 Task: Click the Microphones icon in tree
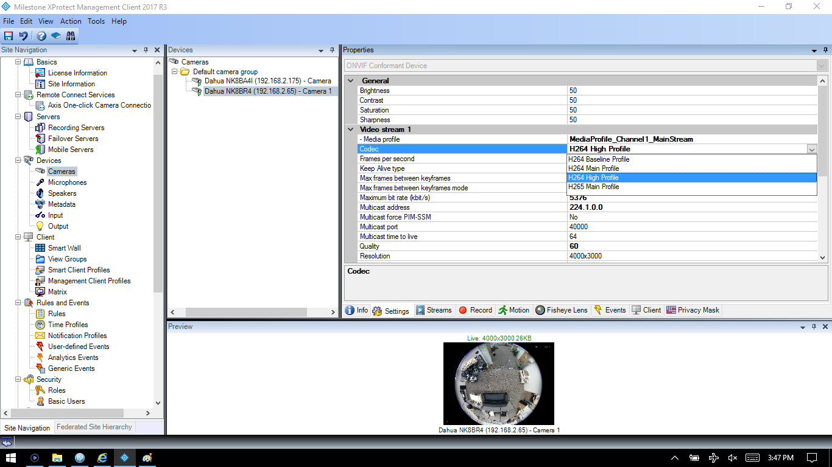click(x=40, y=182)
